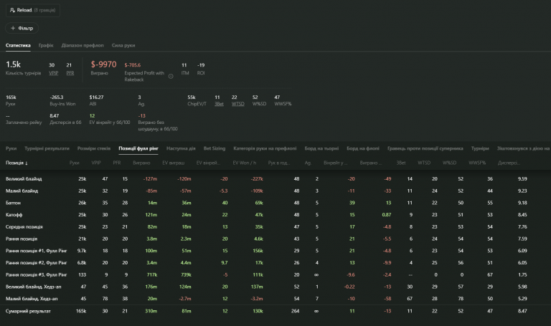Sort by W%SD table column header
551x326 pixels.
pos(449,163)
